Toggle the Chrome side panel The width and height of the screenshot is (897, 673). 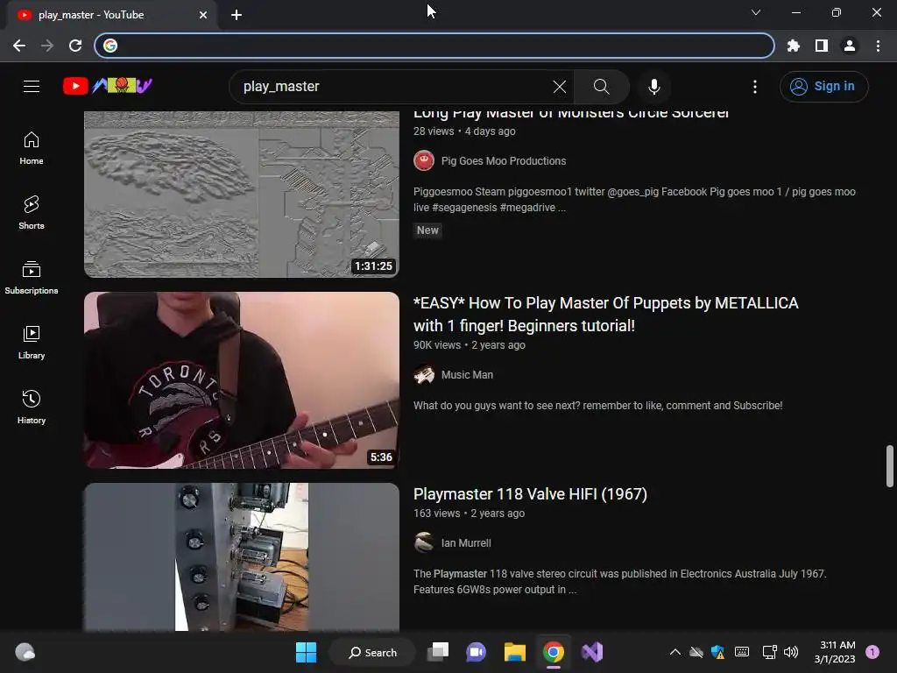coord(822,46)
